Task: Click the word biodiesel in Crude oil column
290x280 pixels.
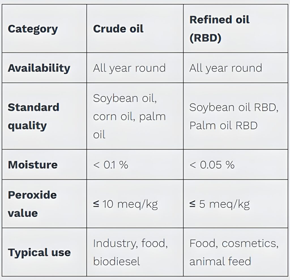Action: click(x=117, y=261)
